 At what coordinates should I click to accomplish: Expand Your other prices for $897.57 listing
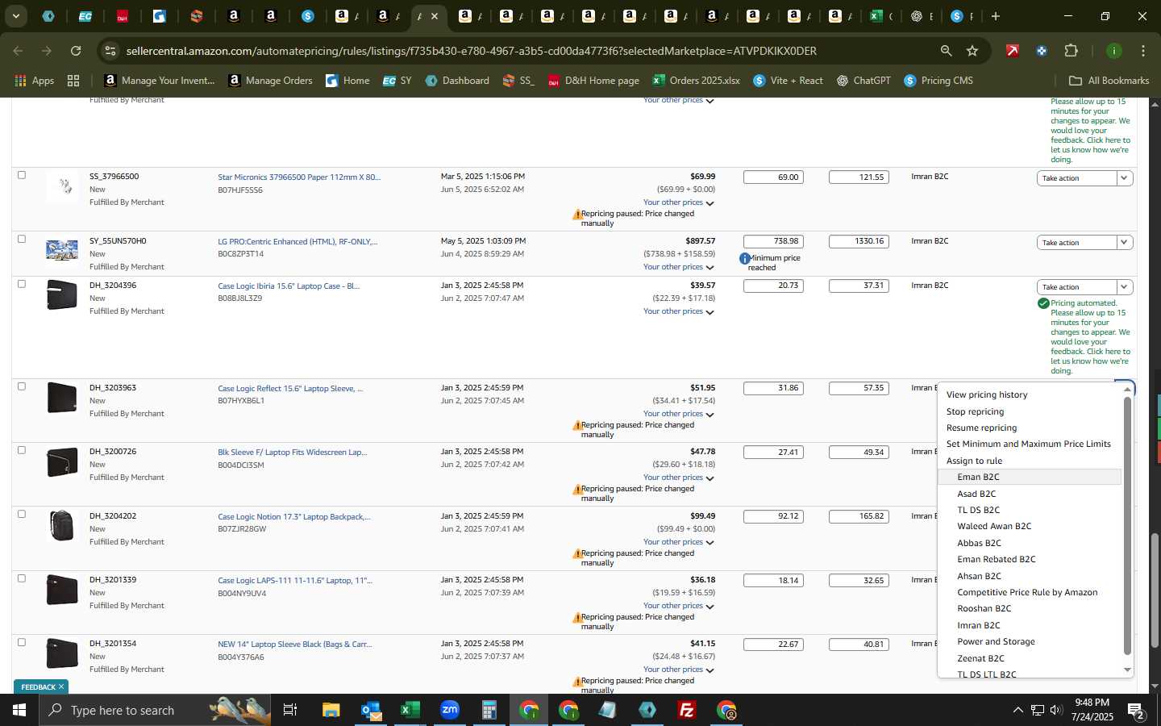pos(679,267)
